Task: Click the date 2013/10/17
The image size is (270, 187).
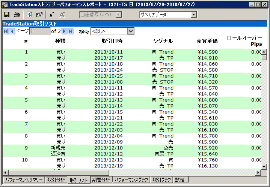Action: [109, 58]
